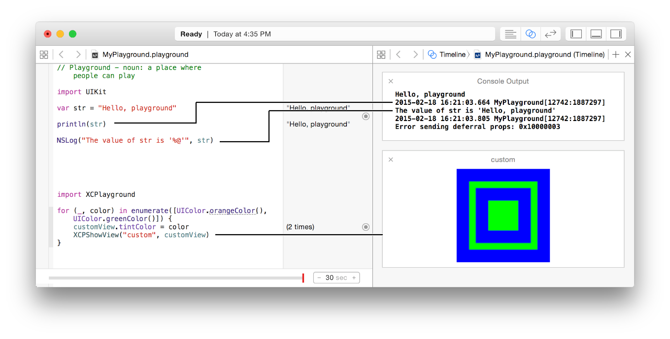The image size is (670, 339).
Task: Go back in left editor history
Action: [61, 55]
